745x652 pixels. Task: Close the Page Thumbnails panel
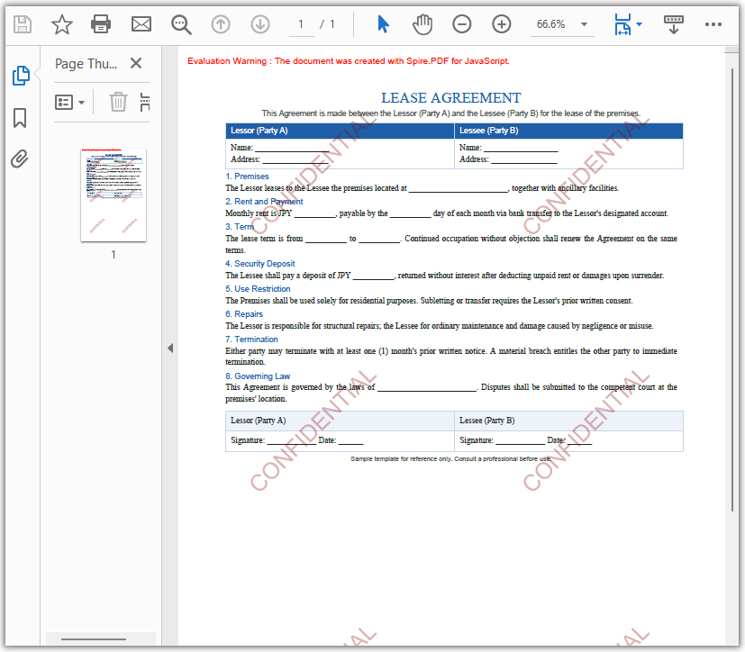coord(136,63)
